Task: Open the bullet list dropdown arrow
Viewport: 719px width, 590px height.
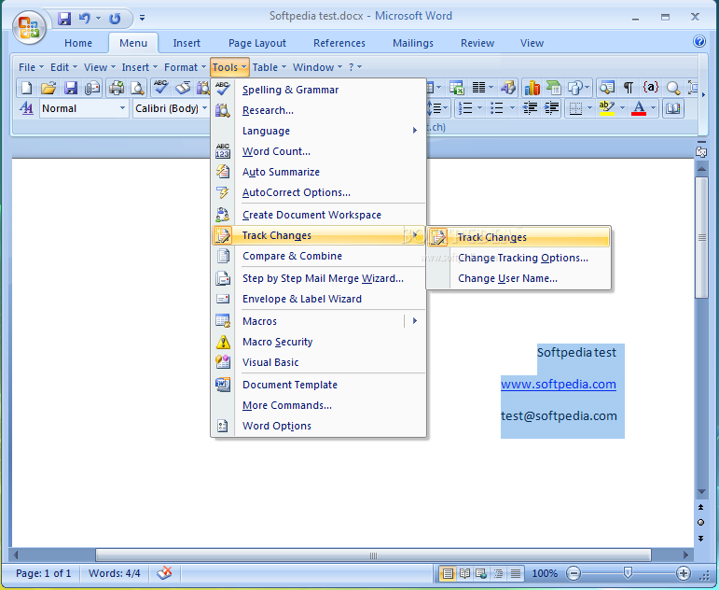Action: [x=512, y=108]
